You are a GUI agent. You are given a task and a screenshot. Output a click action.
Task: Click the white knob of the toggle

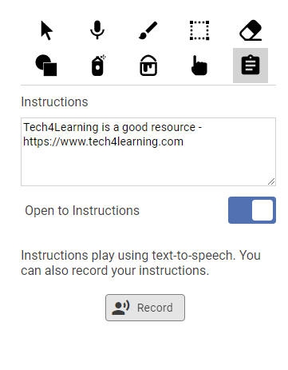point(262,210)
